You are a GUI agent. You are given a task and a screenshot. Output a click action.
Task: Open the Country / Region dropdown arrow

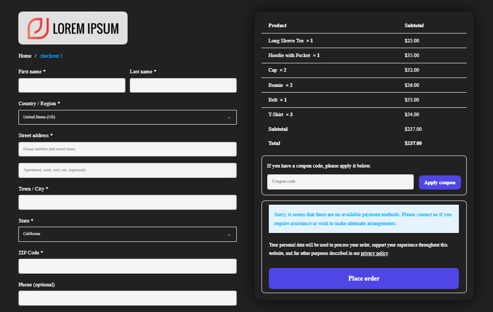pos(229,118)
